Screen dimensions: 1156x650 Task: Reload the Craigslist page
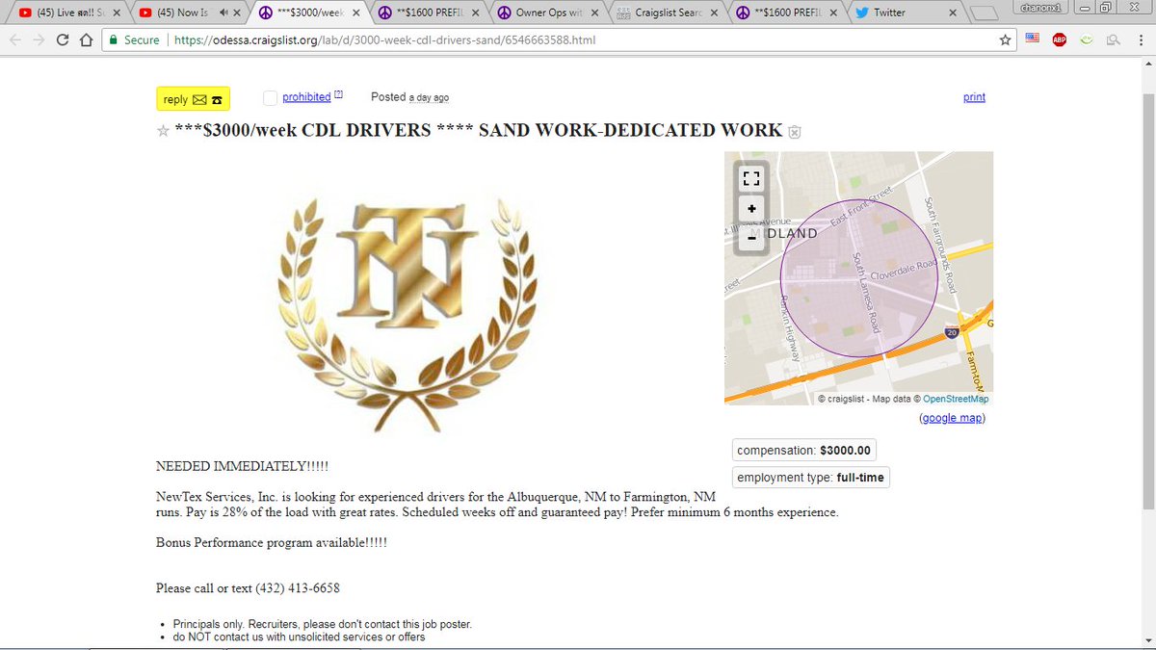coord(63,40)
